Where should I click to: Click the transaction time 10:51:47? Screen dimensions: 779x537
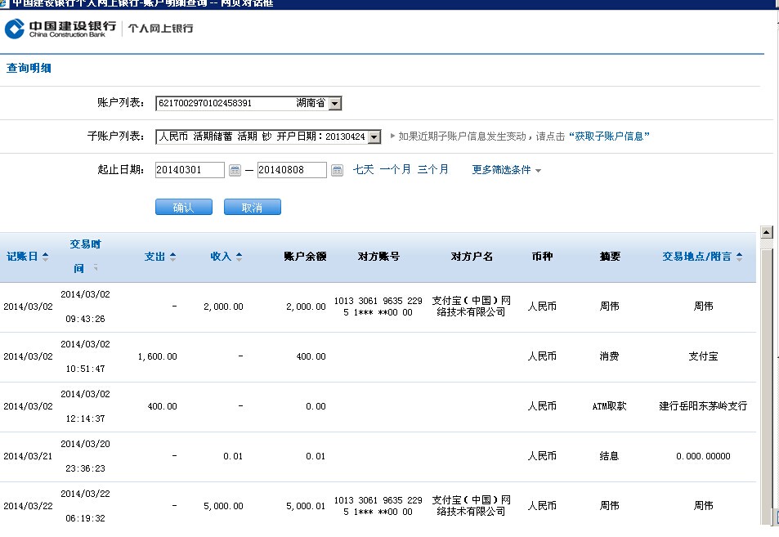pos(86,369)
